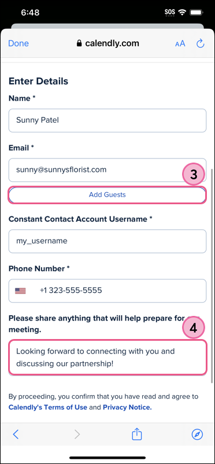Viewport: 215px width, 464px height.
Task: Tap the meeting preparation notes text area
Action: (108, 358)
